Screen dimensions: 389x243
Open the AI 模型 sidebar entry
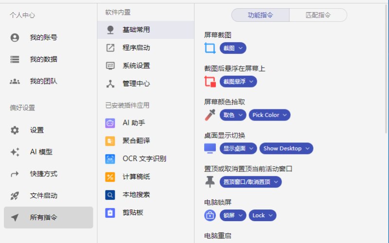48,152
